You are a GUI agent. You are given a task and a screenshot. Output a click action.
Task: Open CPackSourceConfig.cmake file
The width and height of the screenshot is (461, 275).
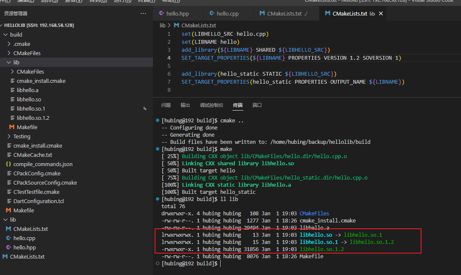(45, 183)
